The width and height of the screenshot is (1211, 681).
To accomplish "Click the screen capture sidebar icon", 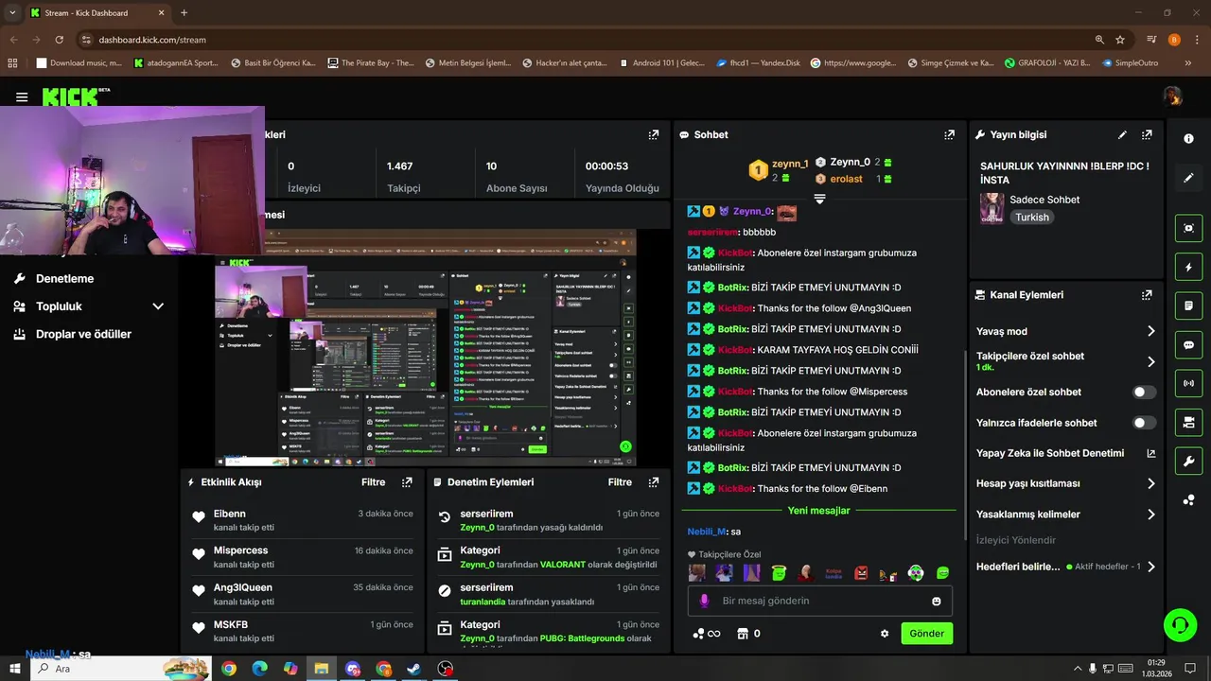I will [x=1188, y=228].
